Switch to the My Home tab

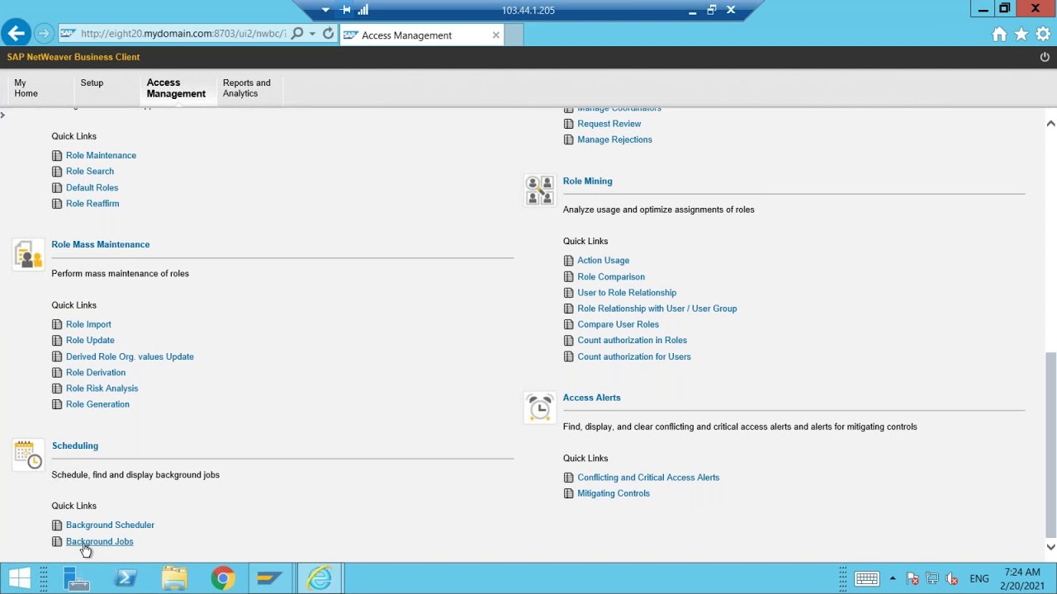26,88
